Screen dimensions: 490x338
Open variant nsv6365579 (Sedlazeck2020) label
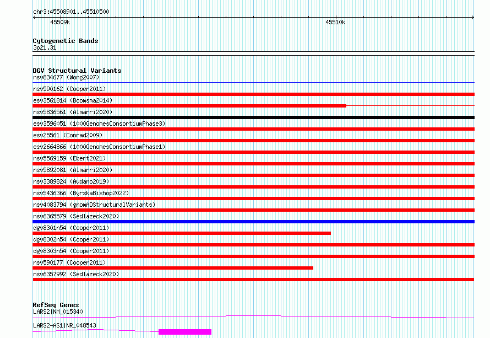pos(76,216)
